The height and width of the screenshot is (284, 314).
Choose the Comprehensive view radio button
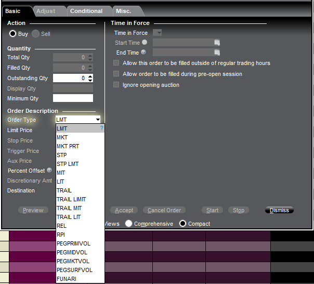(x=128, y=223)
